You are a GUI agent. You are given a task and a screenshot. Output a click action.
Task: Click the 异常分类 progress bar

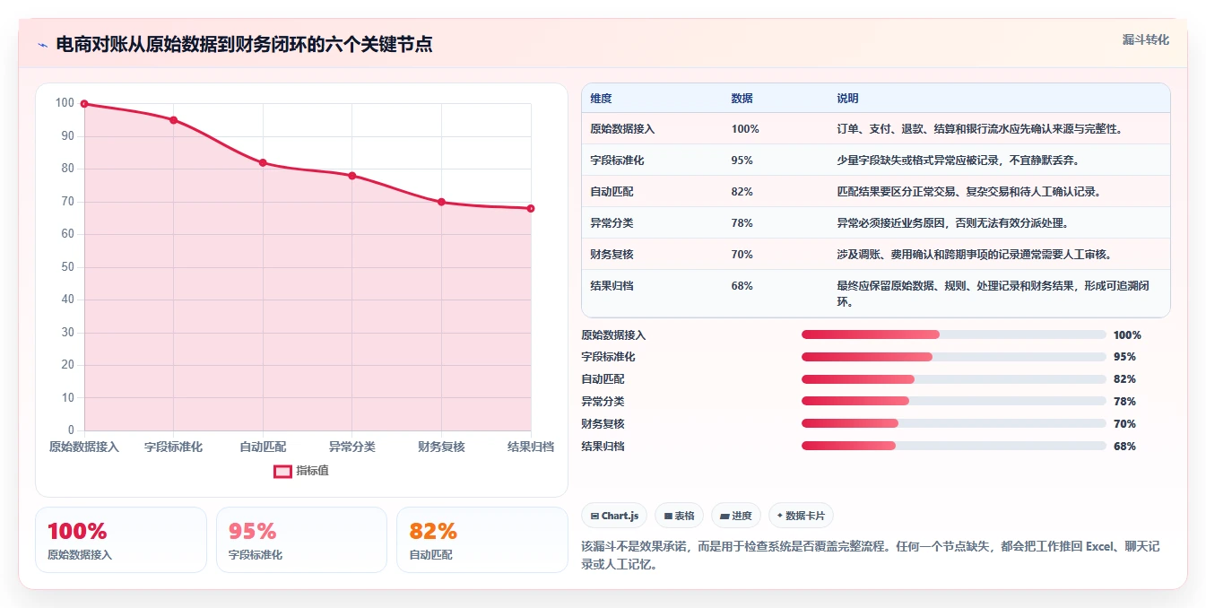pyautogui.click(x=954, y=402)
